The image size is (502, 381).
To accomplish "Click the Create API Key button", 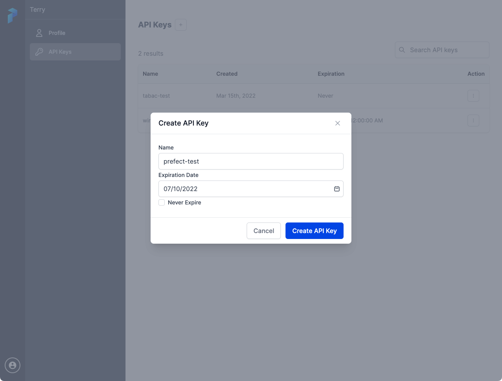I will [x=315, y=231].
